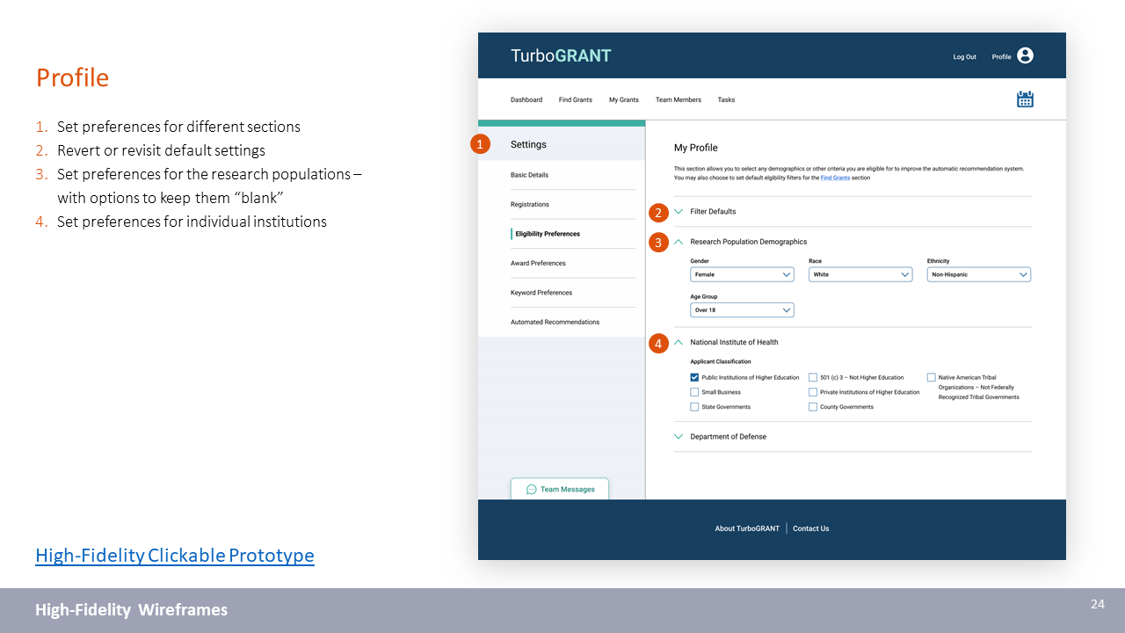Collapse Research Population Demographics section
This screenshot has height=633, width=1125.
[x=679, y=242]
